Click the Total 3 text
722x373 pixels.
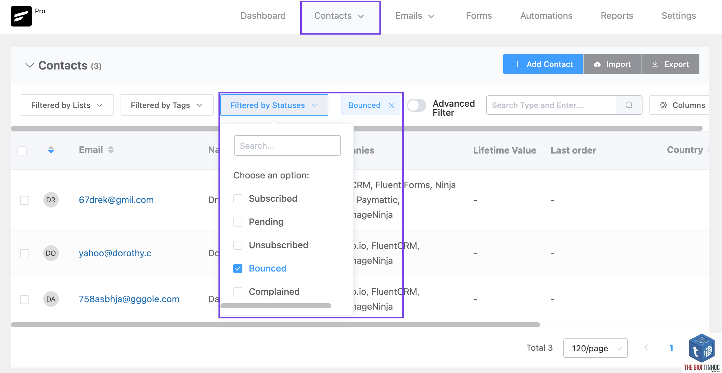pyautogui.click(x=539, y=348)
